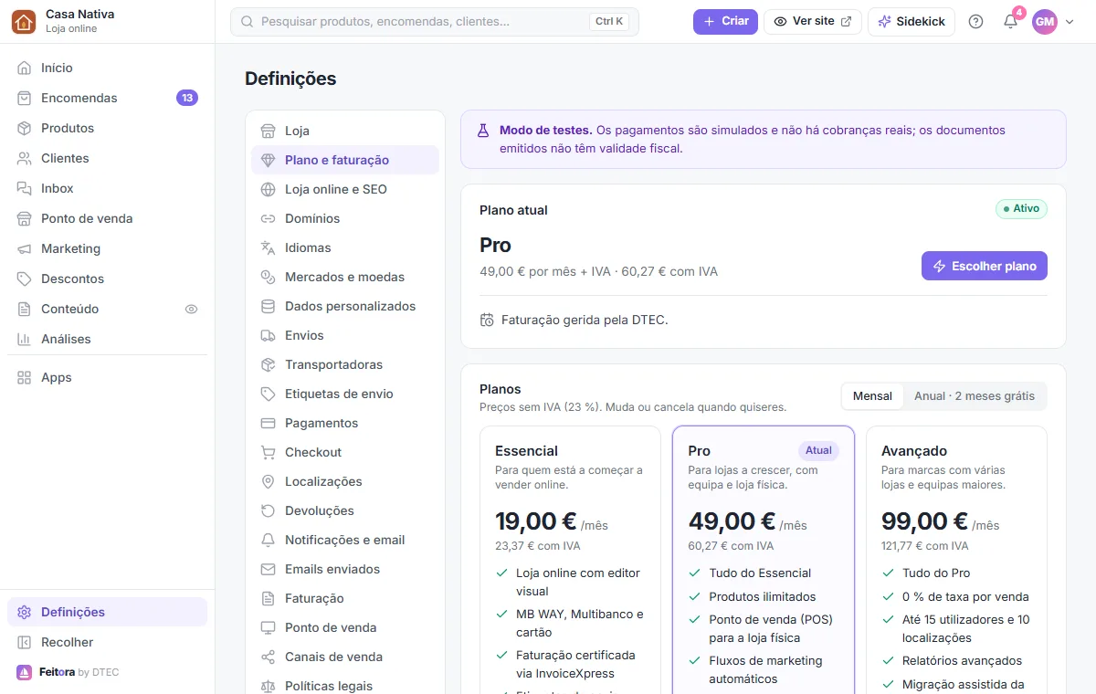Viewport: 1096px width, 694px height.
Task: Open Clientes in the sidebar
Action: pyautogui.click(x=107, y=158)
